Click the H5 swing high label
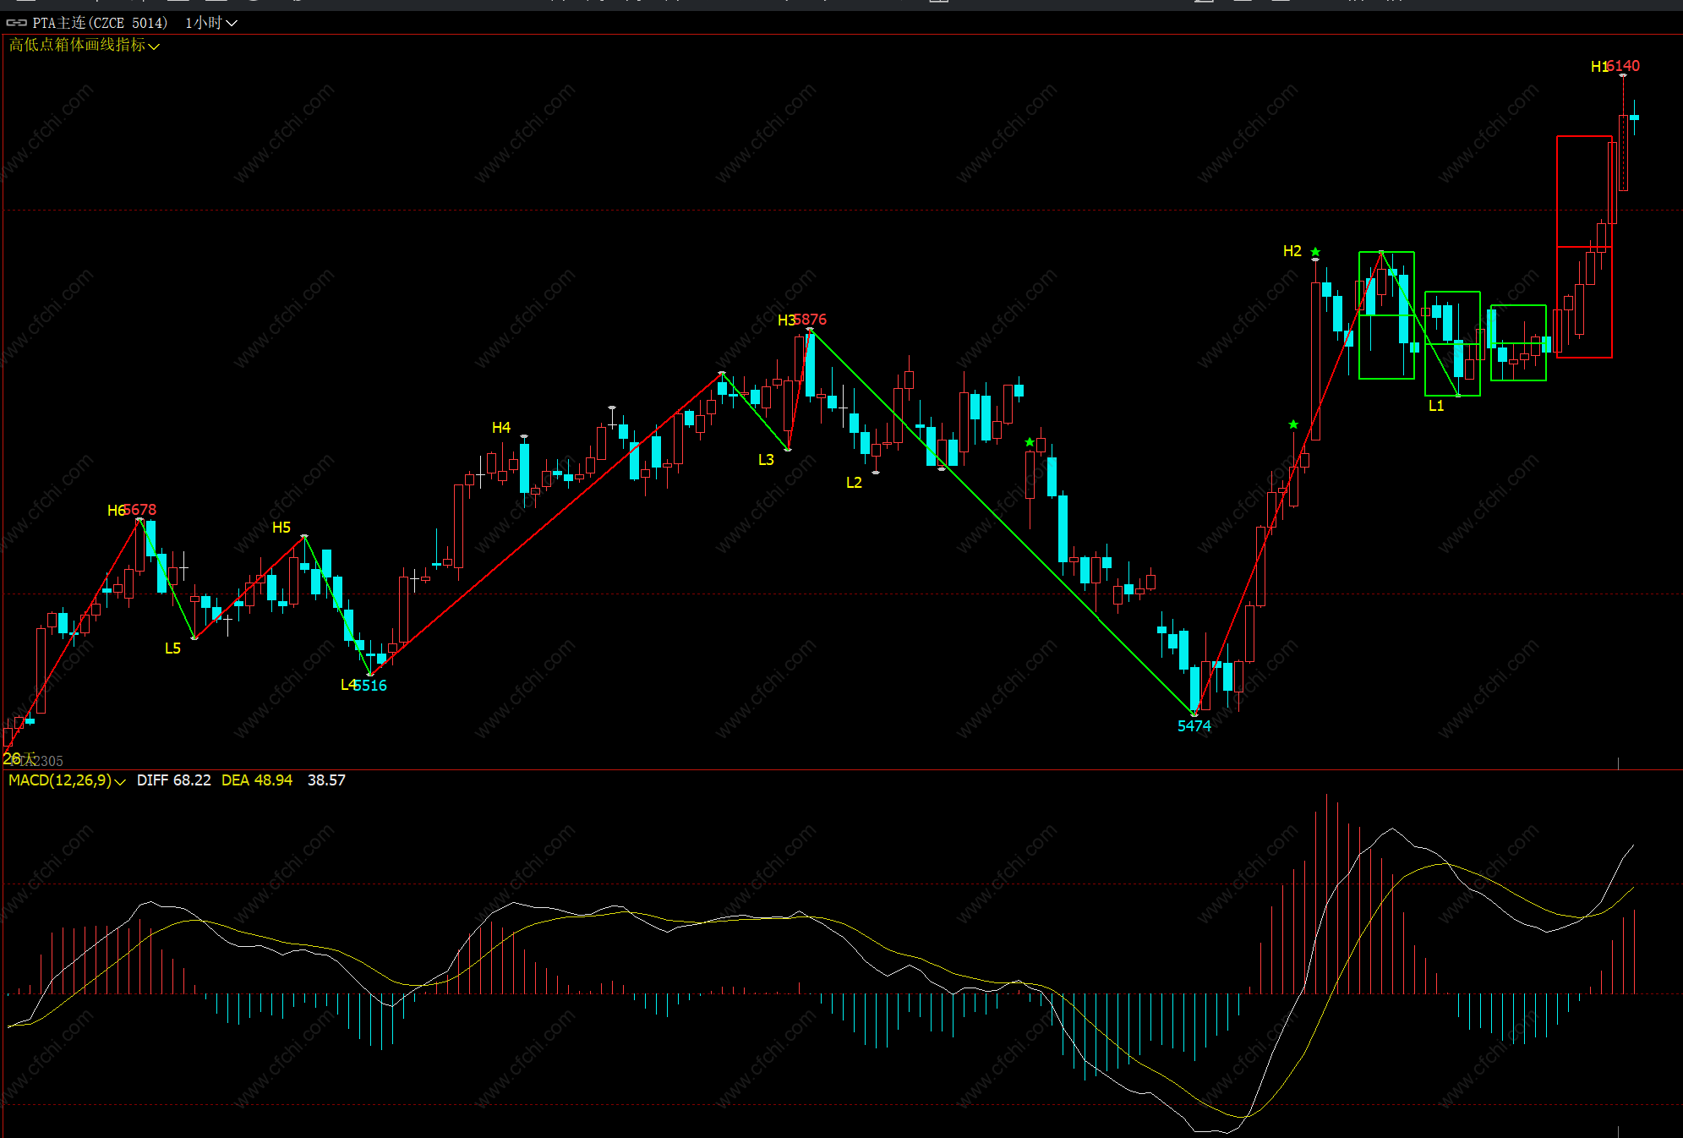This screenshot has width=1683, height=1138. [281, 528]
